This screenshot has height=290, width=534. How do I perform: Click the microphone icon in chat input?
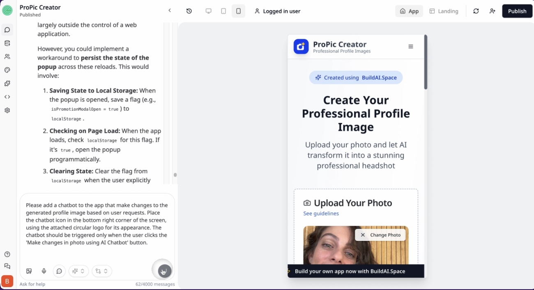pyautogui.click(x=44, y=271)
